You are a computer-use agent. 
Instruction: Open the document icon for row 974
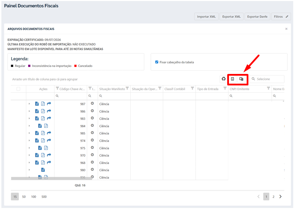[x=37, y=141]
